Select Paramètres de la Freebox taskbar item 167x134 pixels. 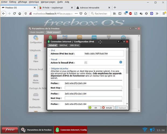pos(36,130)
